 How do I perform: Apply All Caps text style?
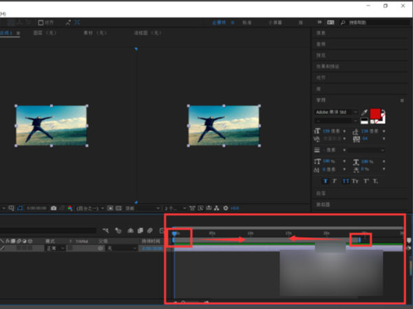[x=346, y=181]
